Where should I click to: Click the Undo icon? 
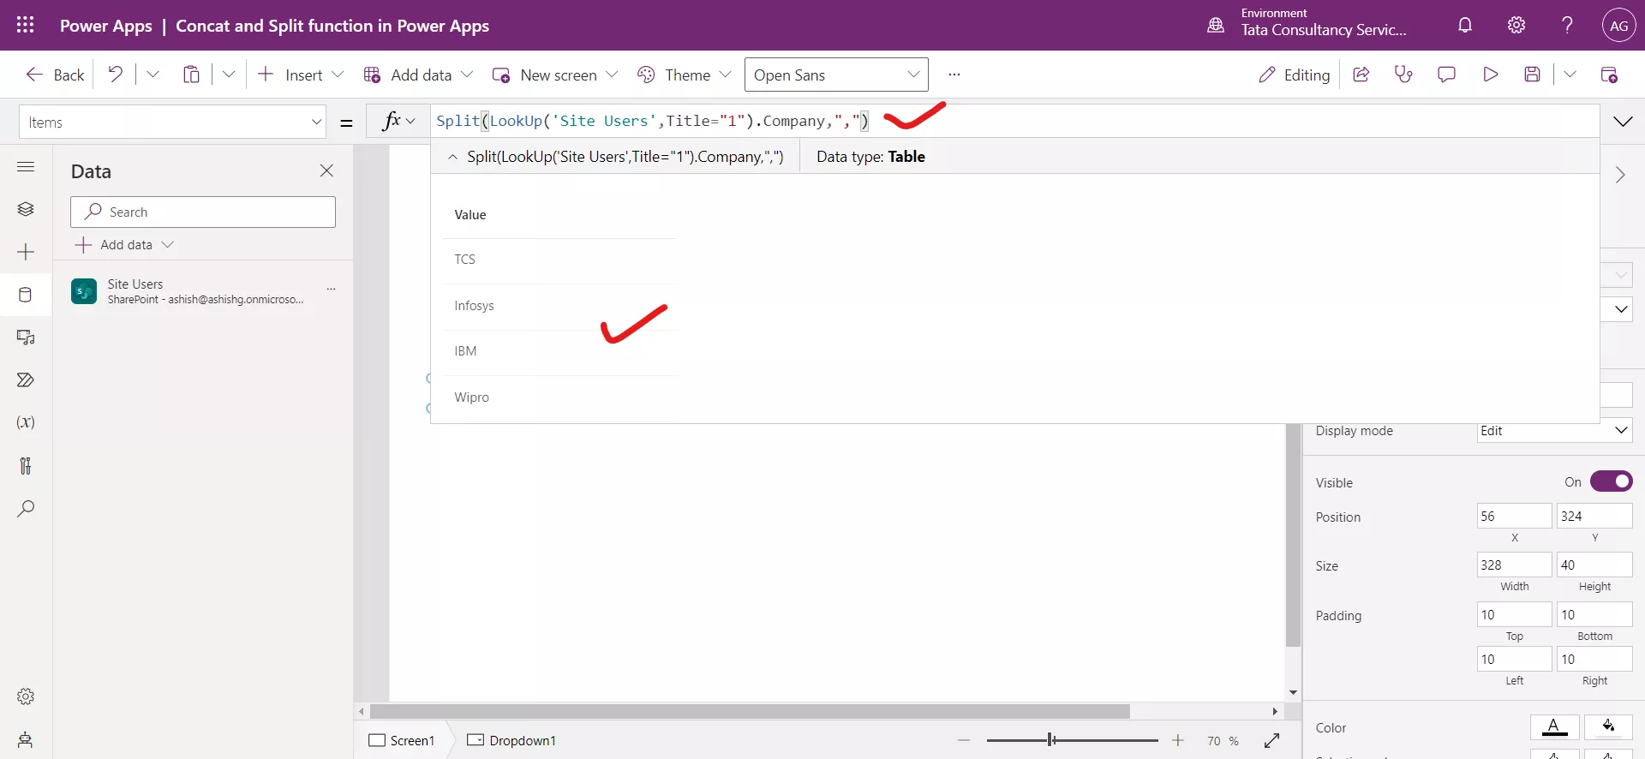pyautogui.click(x=115, y=75)
